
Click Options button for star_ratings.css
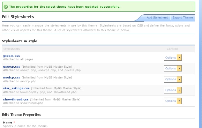[x=171, y=90]
